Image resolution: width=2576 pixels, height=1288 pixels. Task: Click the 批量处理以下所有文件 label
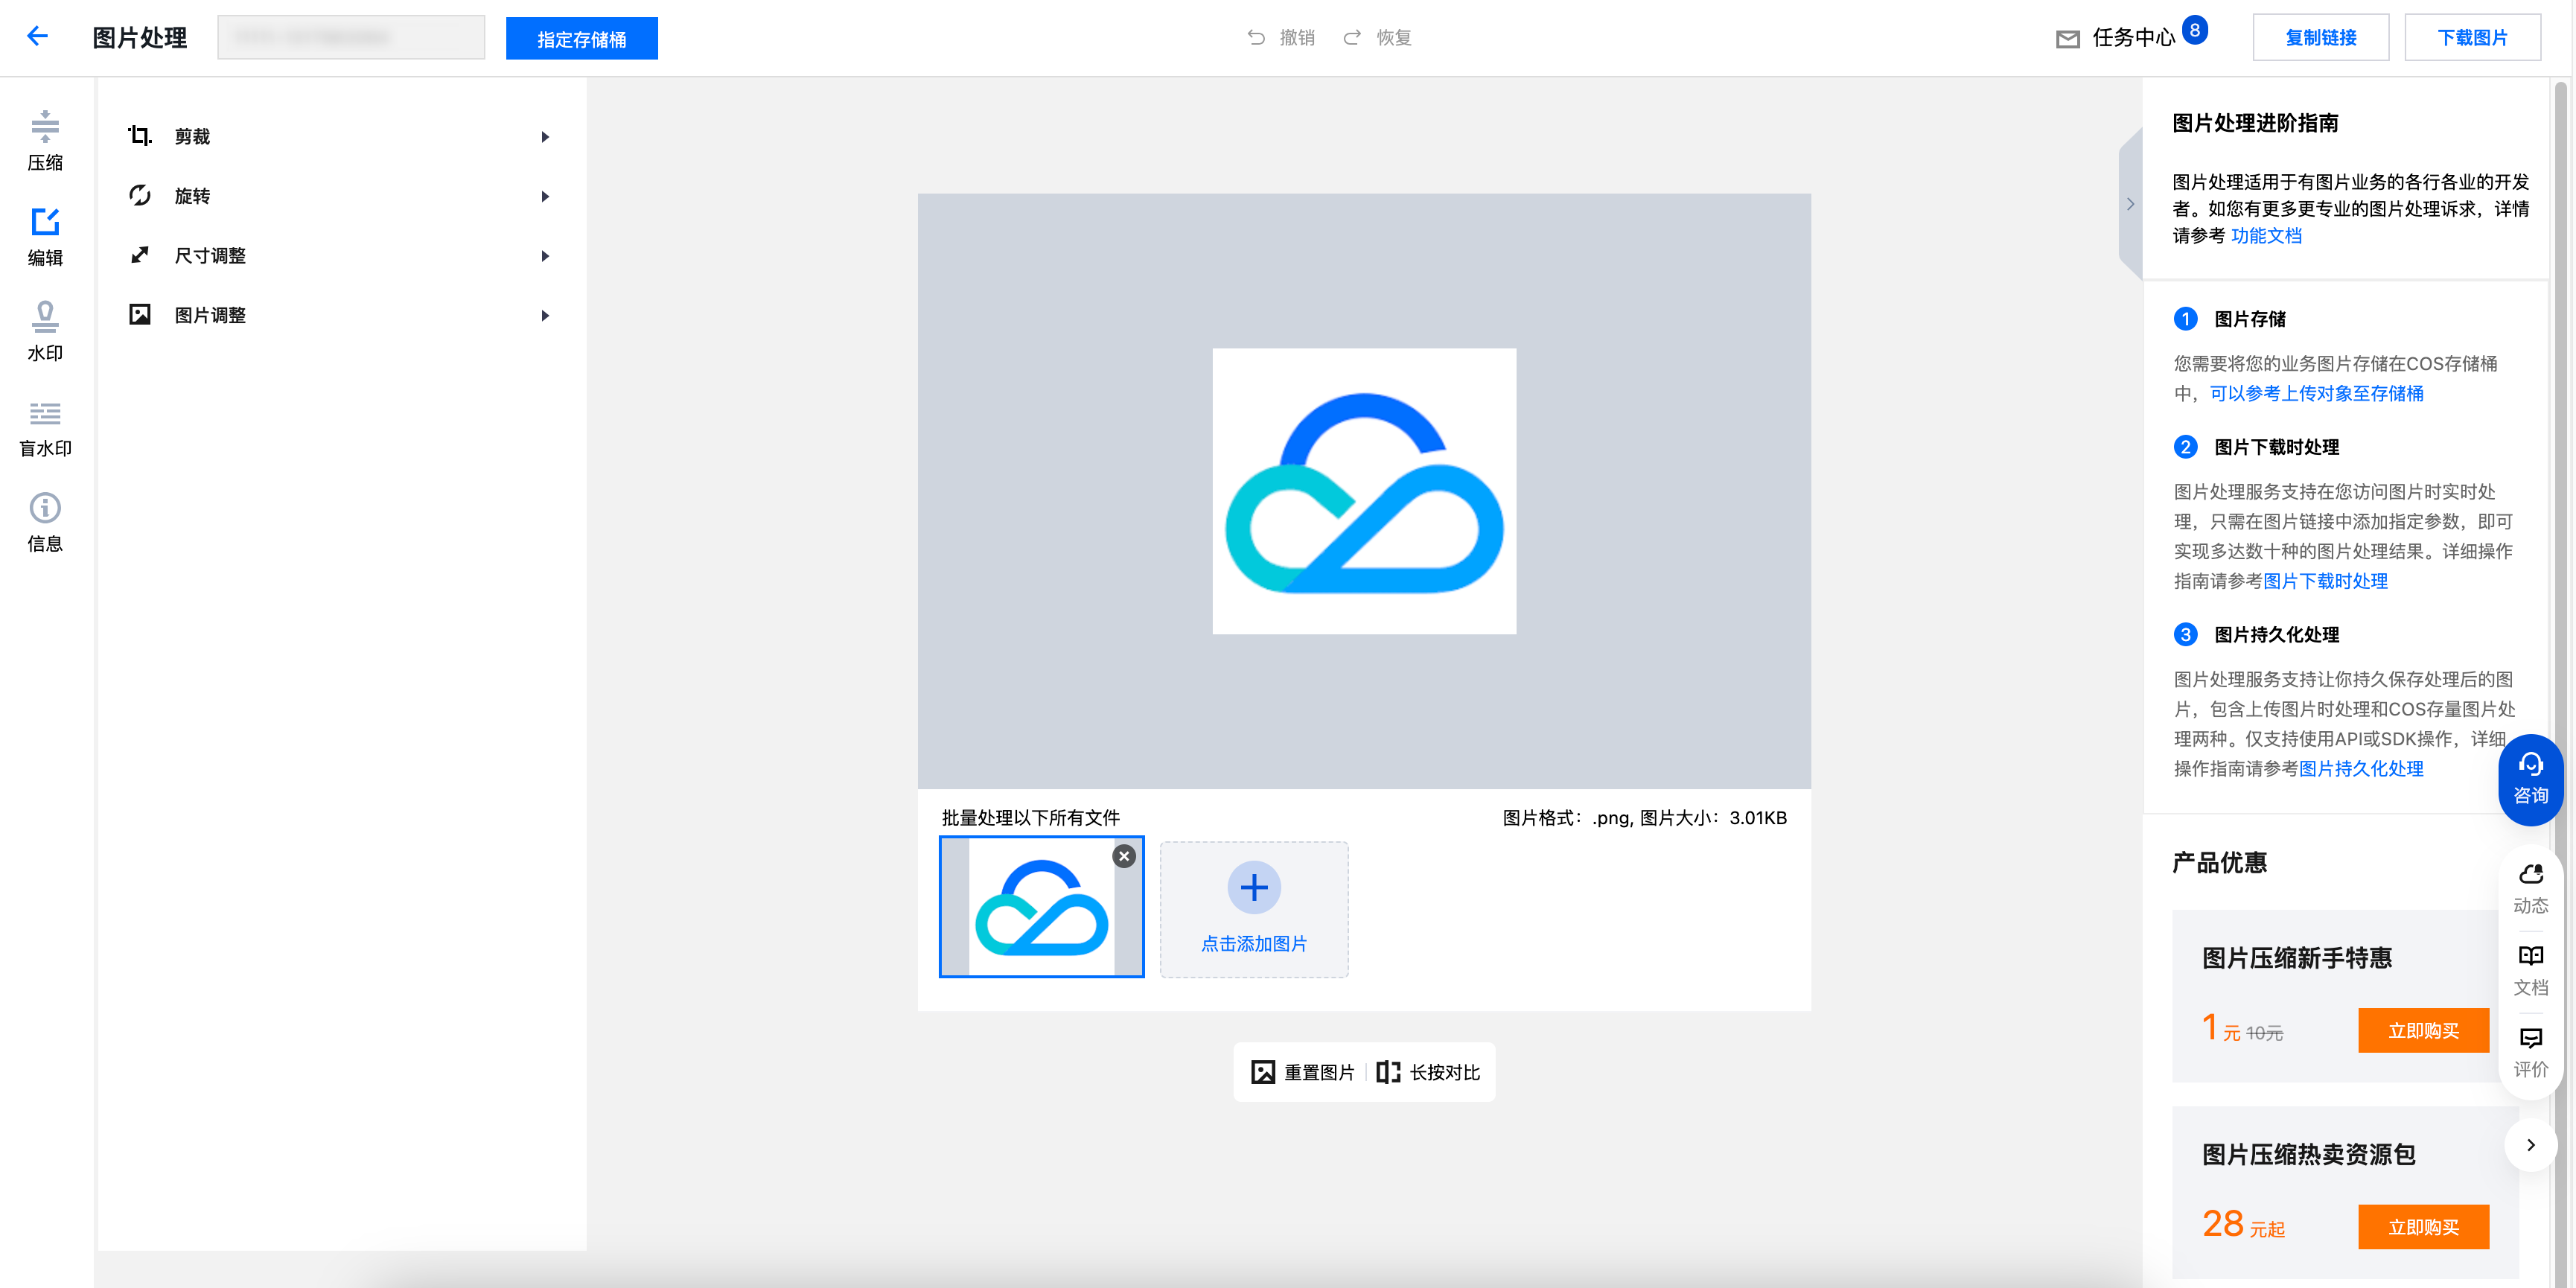click(1031, 818)
